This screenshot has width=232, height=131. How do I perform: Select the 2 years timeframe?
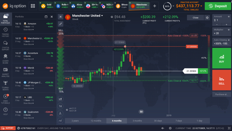click(x=75, y=121)
